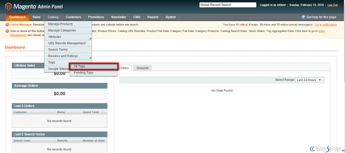
Task: Open the Catalog menu
Action: click(53, 17)
